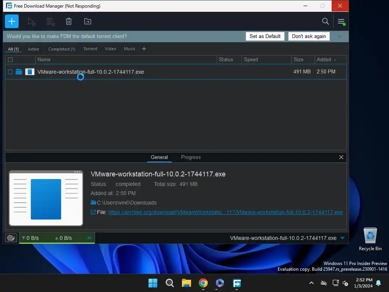Click the 2:50 PM added cell
This screenshot has width=389, height=292.
click(326, 71)
